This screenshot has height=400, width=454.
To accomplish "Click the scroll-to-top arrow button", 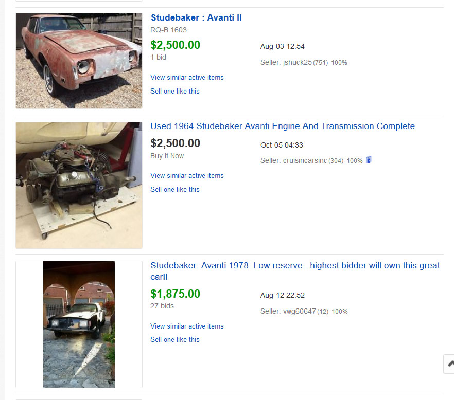I will 450,363.
